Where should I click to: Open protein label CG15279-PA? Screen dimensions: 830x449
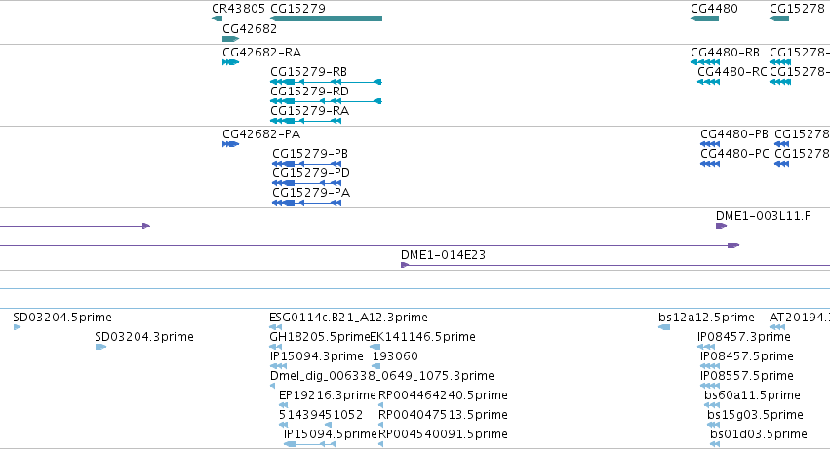coord(311,193)
